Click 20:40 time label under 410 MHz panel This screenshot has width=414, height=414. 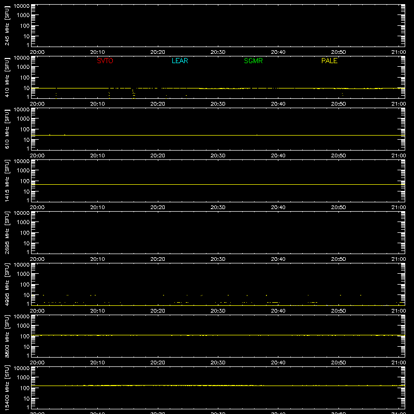pos(278,104)
